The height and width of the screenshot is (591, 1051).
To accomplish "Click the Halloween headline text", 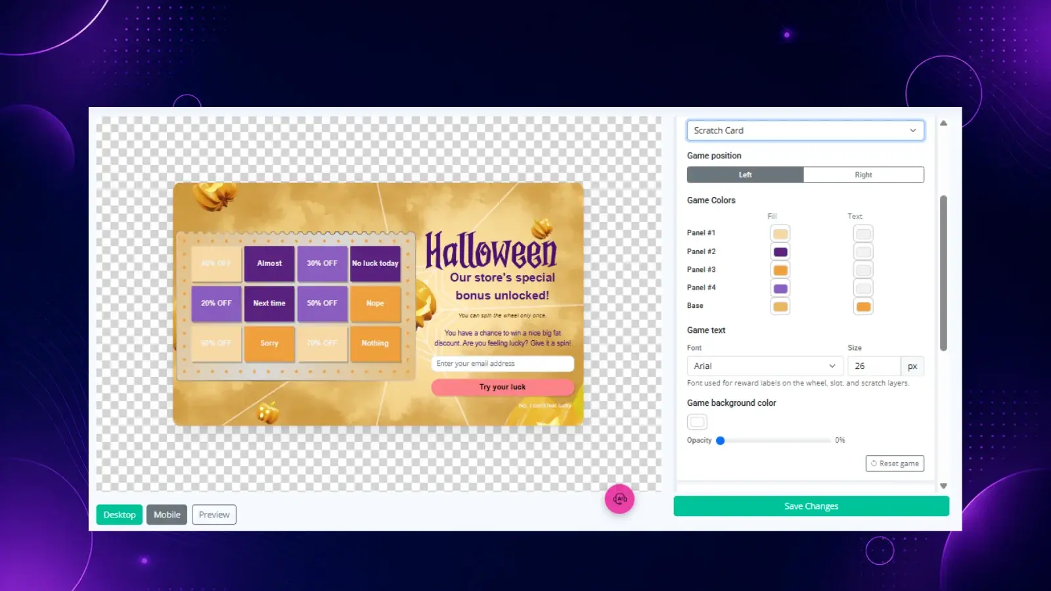I will pyautogui.click(x=491, y=250).
